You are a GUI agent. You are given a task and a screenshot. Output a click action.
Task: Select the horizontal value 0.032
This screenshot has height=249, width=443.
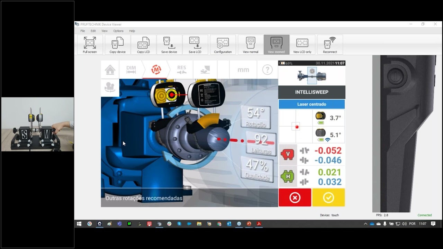point(329,182)
